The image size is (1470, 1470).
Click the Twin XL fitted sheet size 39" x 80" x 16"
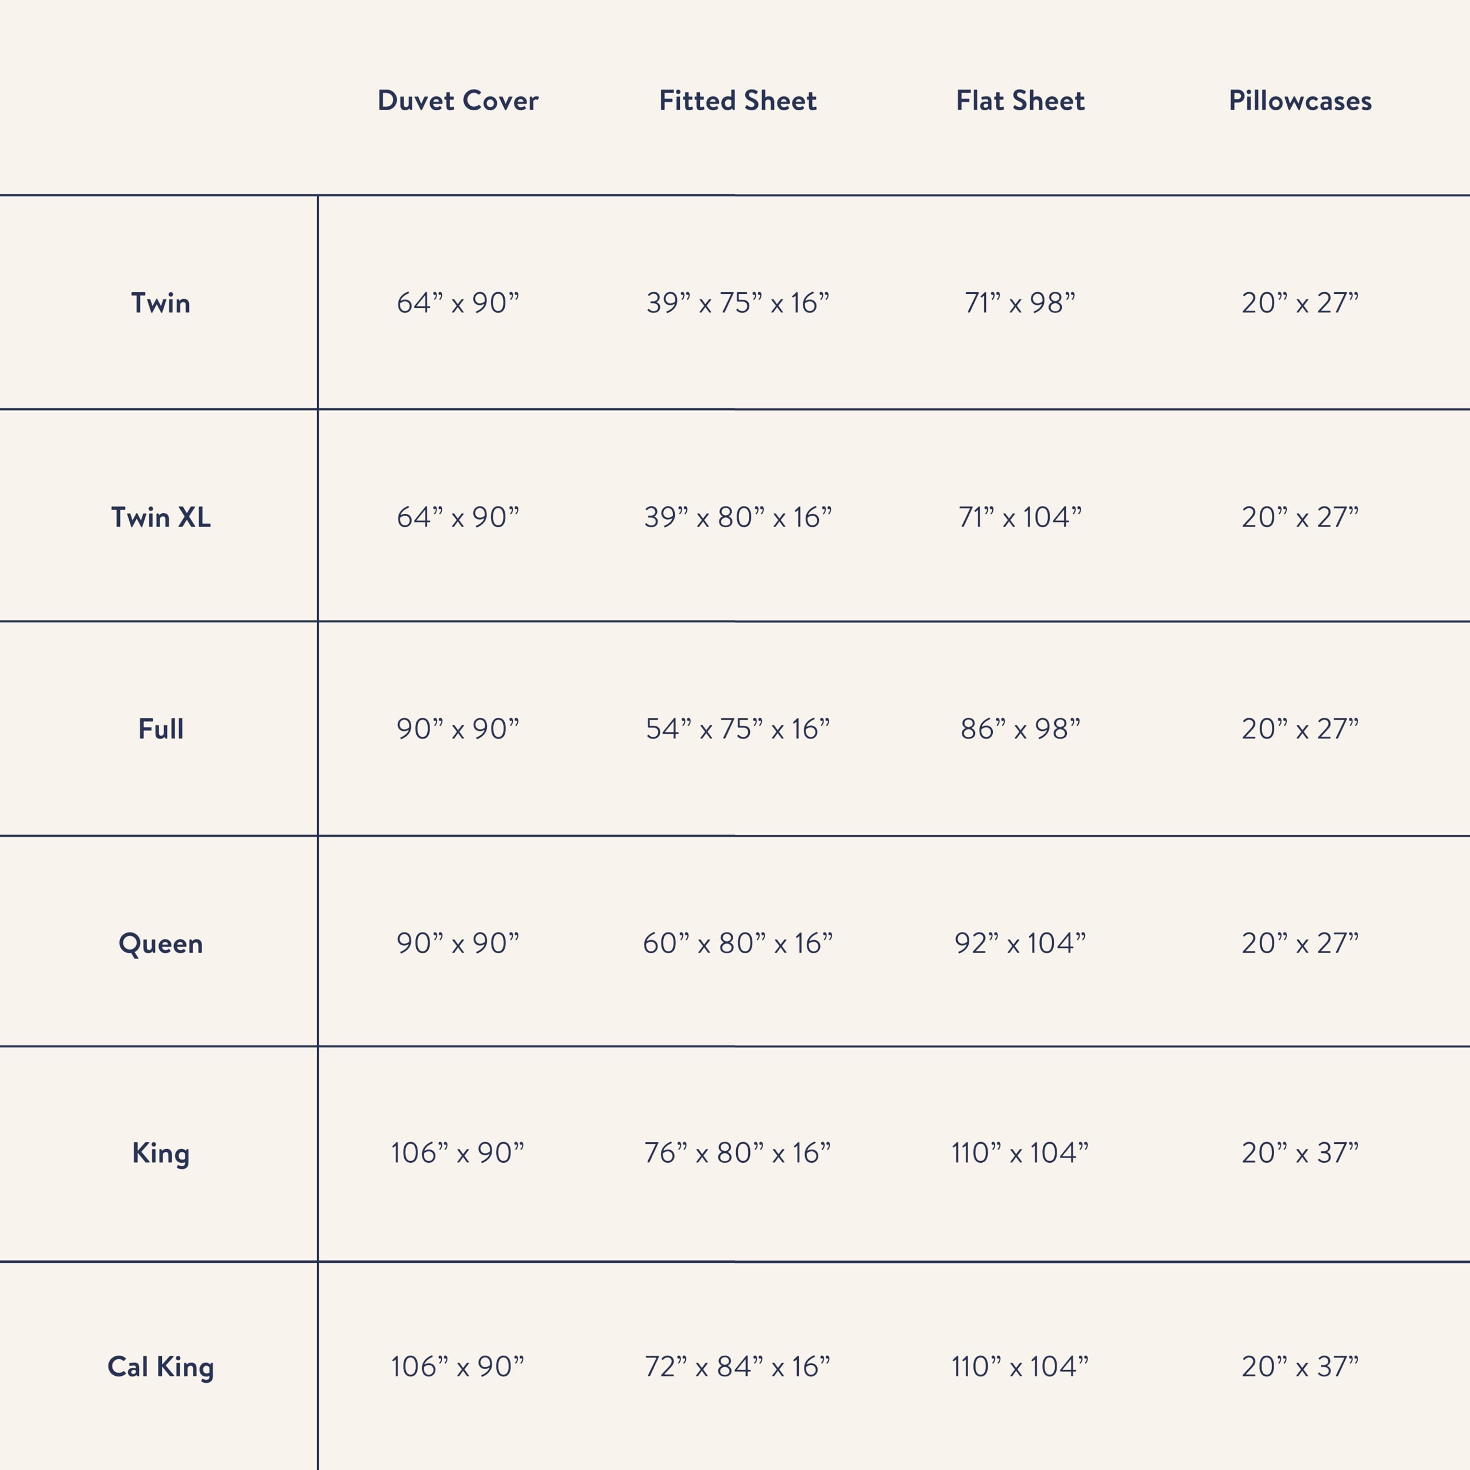click(x=737, y=517)
